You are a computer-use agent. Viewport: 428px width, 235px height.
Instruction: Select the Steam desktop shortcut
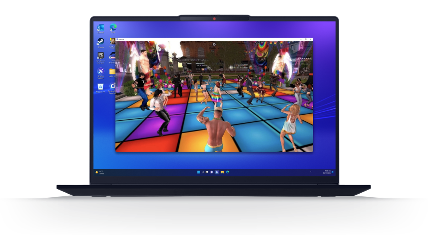(101, 43)
